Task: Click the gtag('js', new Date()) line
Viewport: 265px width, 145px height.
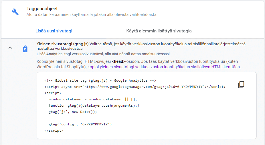Action: coord(73,112)
